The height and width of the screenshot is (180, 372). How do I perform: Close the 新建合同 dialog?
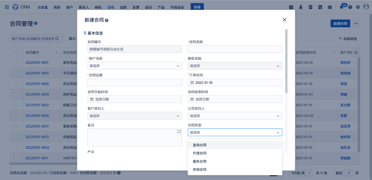[285, 20]
